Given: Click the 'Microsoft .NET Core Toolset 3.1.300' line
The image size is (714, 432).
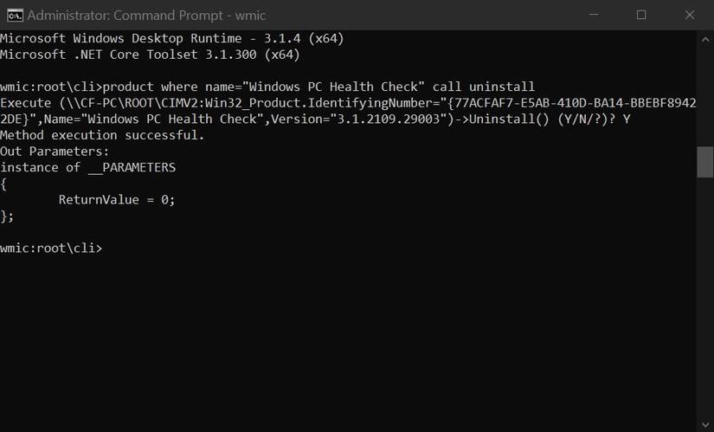Looking at the screenshot, I should click(x=150, y=55).
